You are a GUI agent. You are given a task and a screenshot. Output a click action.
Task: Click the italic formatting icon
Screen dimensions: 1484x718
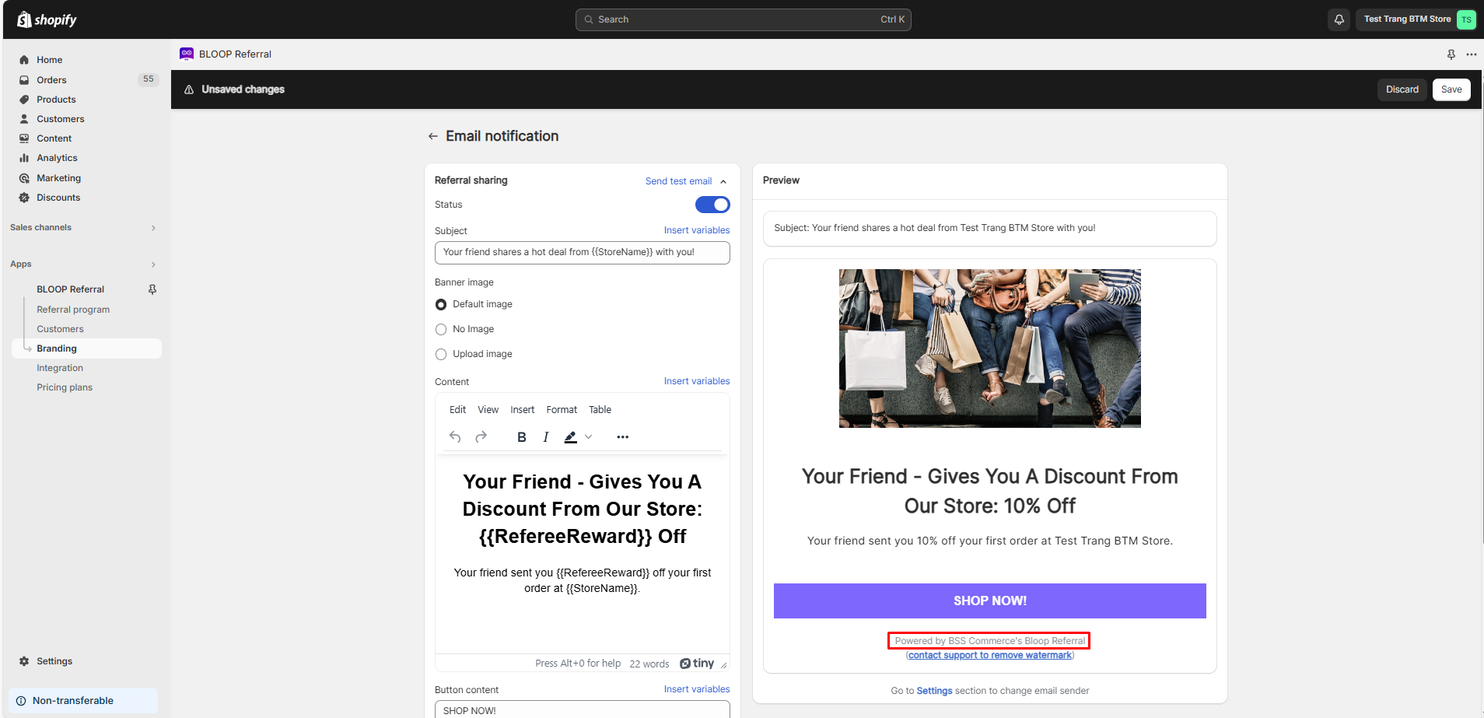546,437
